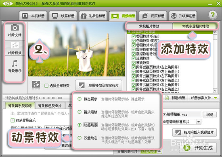The width and height of the screenshot is (222, 157).
Task: Click the 浏览 browse button
Action: click(x=209, y=114)
